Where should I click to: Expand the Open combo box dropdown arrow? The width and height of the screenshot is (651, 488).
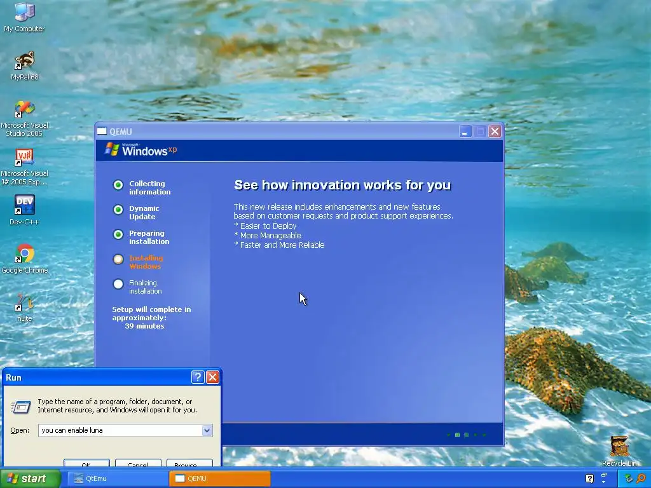click(x=207, y=430)
